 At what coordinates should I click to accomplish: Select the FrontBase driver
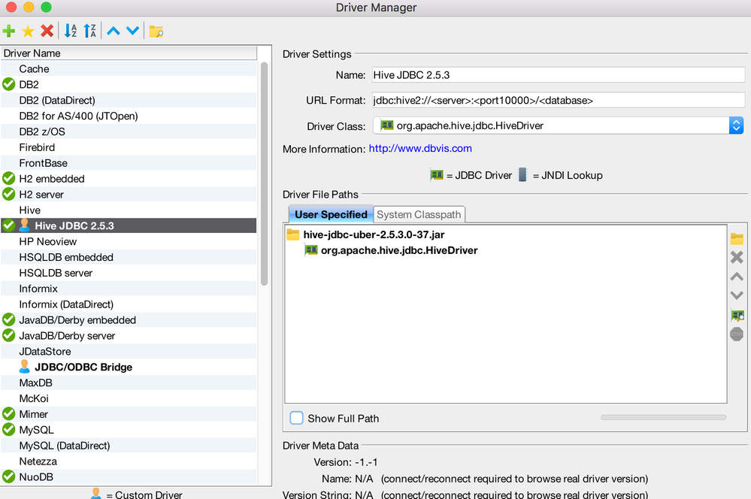129,163
